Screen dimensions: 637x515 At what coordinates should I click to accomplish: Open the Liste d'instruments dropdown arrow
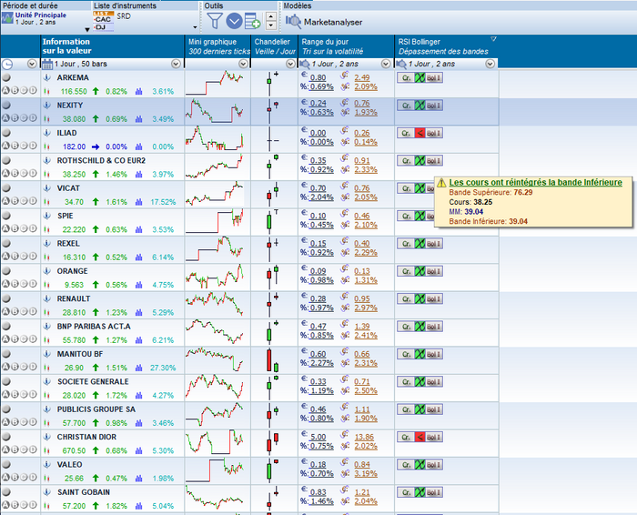click(x=195, y=27)
